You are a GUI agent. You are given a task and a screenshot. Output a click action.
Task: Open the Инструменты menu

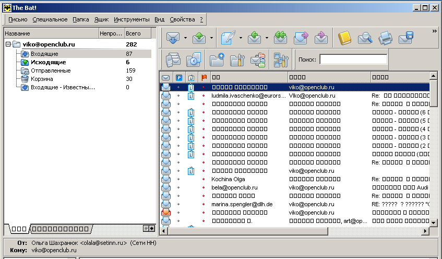(132, 19)
